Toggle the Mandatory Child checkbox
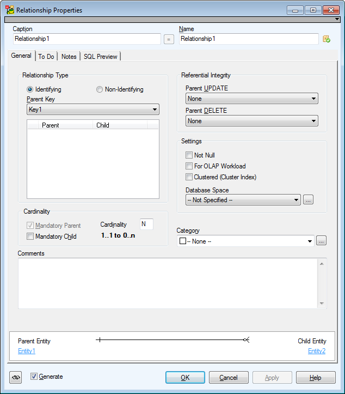The width and height of the screenshot is (345, 394). coord(30,236)
